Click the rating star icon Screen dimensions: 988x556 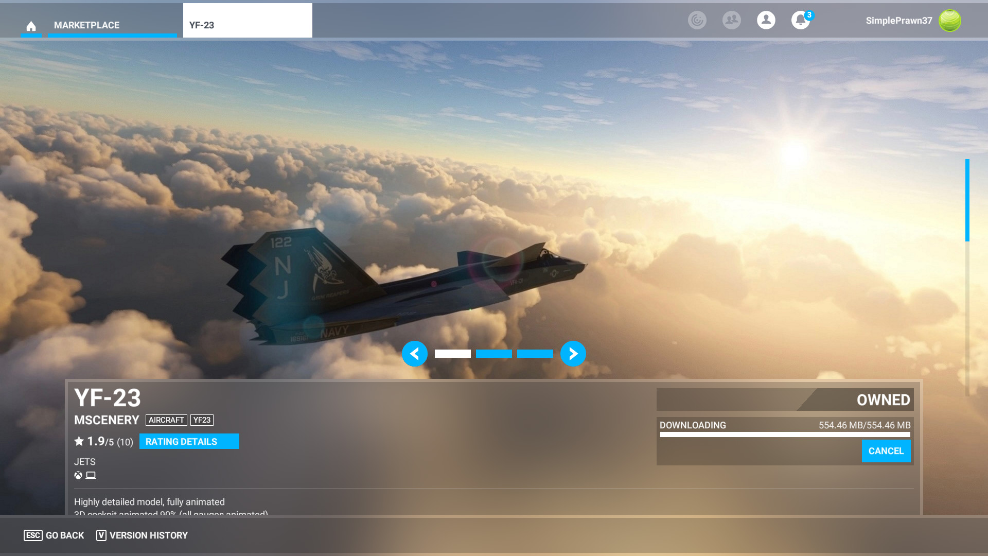tap(79, 441)
